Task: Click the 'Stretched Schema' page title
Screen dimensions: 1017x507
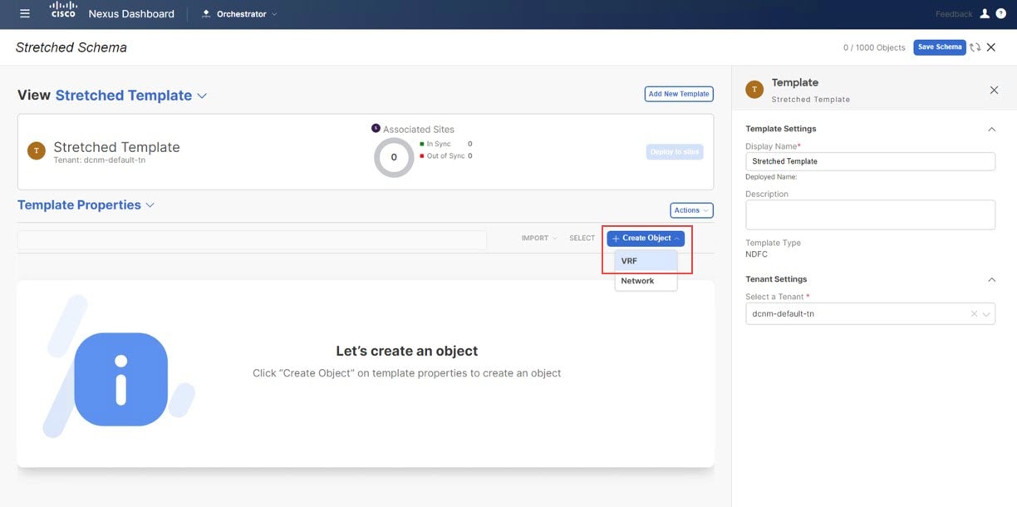Action: coord(71,47)
